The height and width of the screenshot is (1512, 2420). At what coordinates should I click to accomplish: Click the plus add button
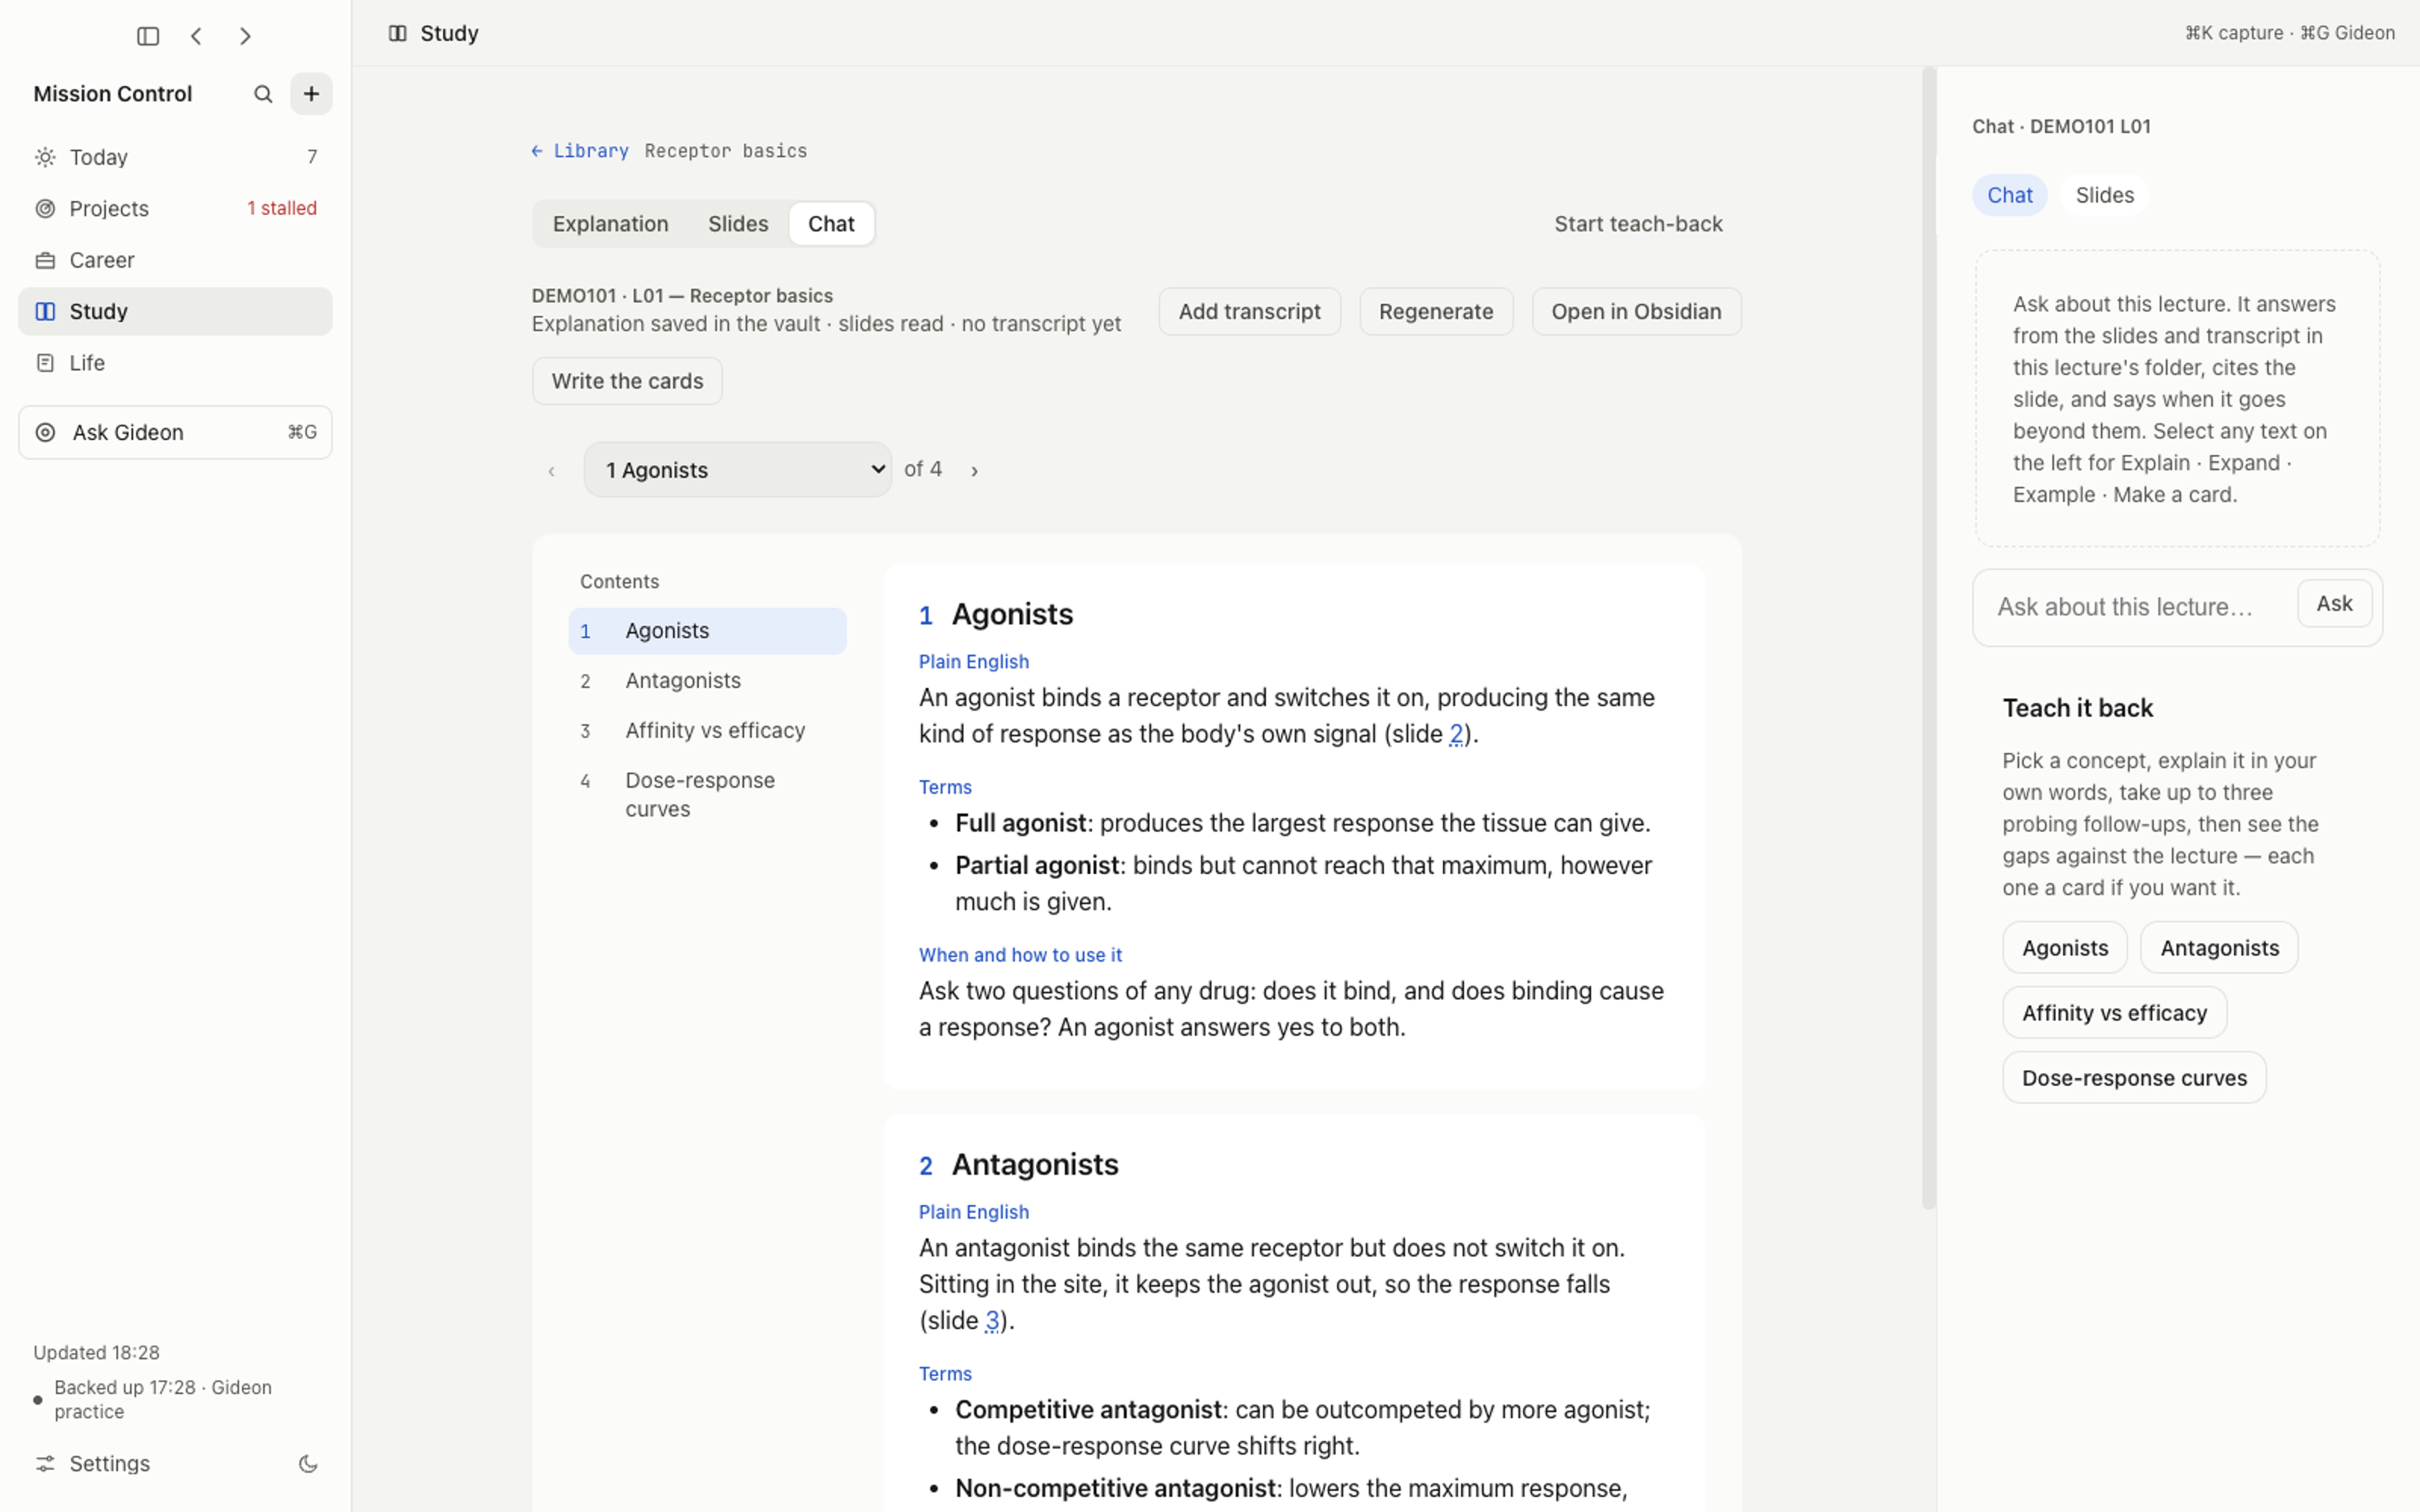pyautogui.click(x=311, y=94)
